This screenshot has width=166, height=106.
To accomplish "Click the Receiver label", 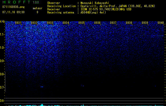I will [x=54, y=9].
